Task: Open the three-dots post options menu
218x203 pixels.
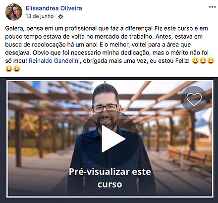Action: (x=212, y=7)
